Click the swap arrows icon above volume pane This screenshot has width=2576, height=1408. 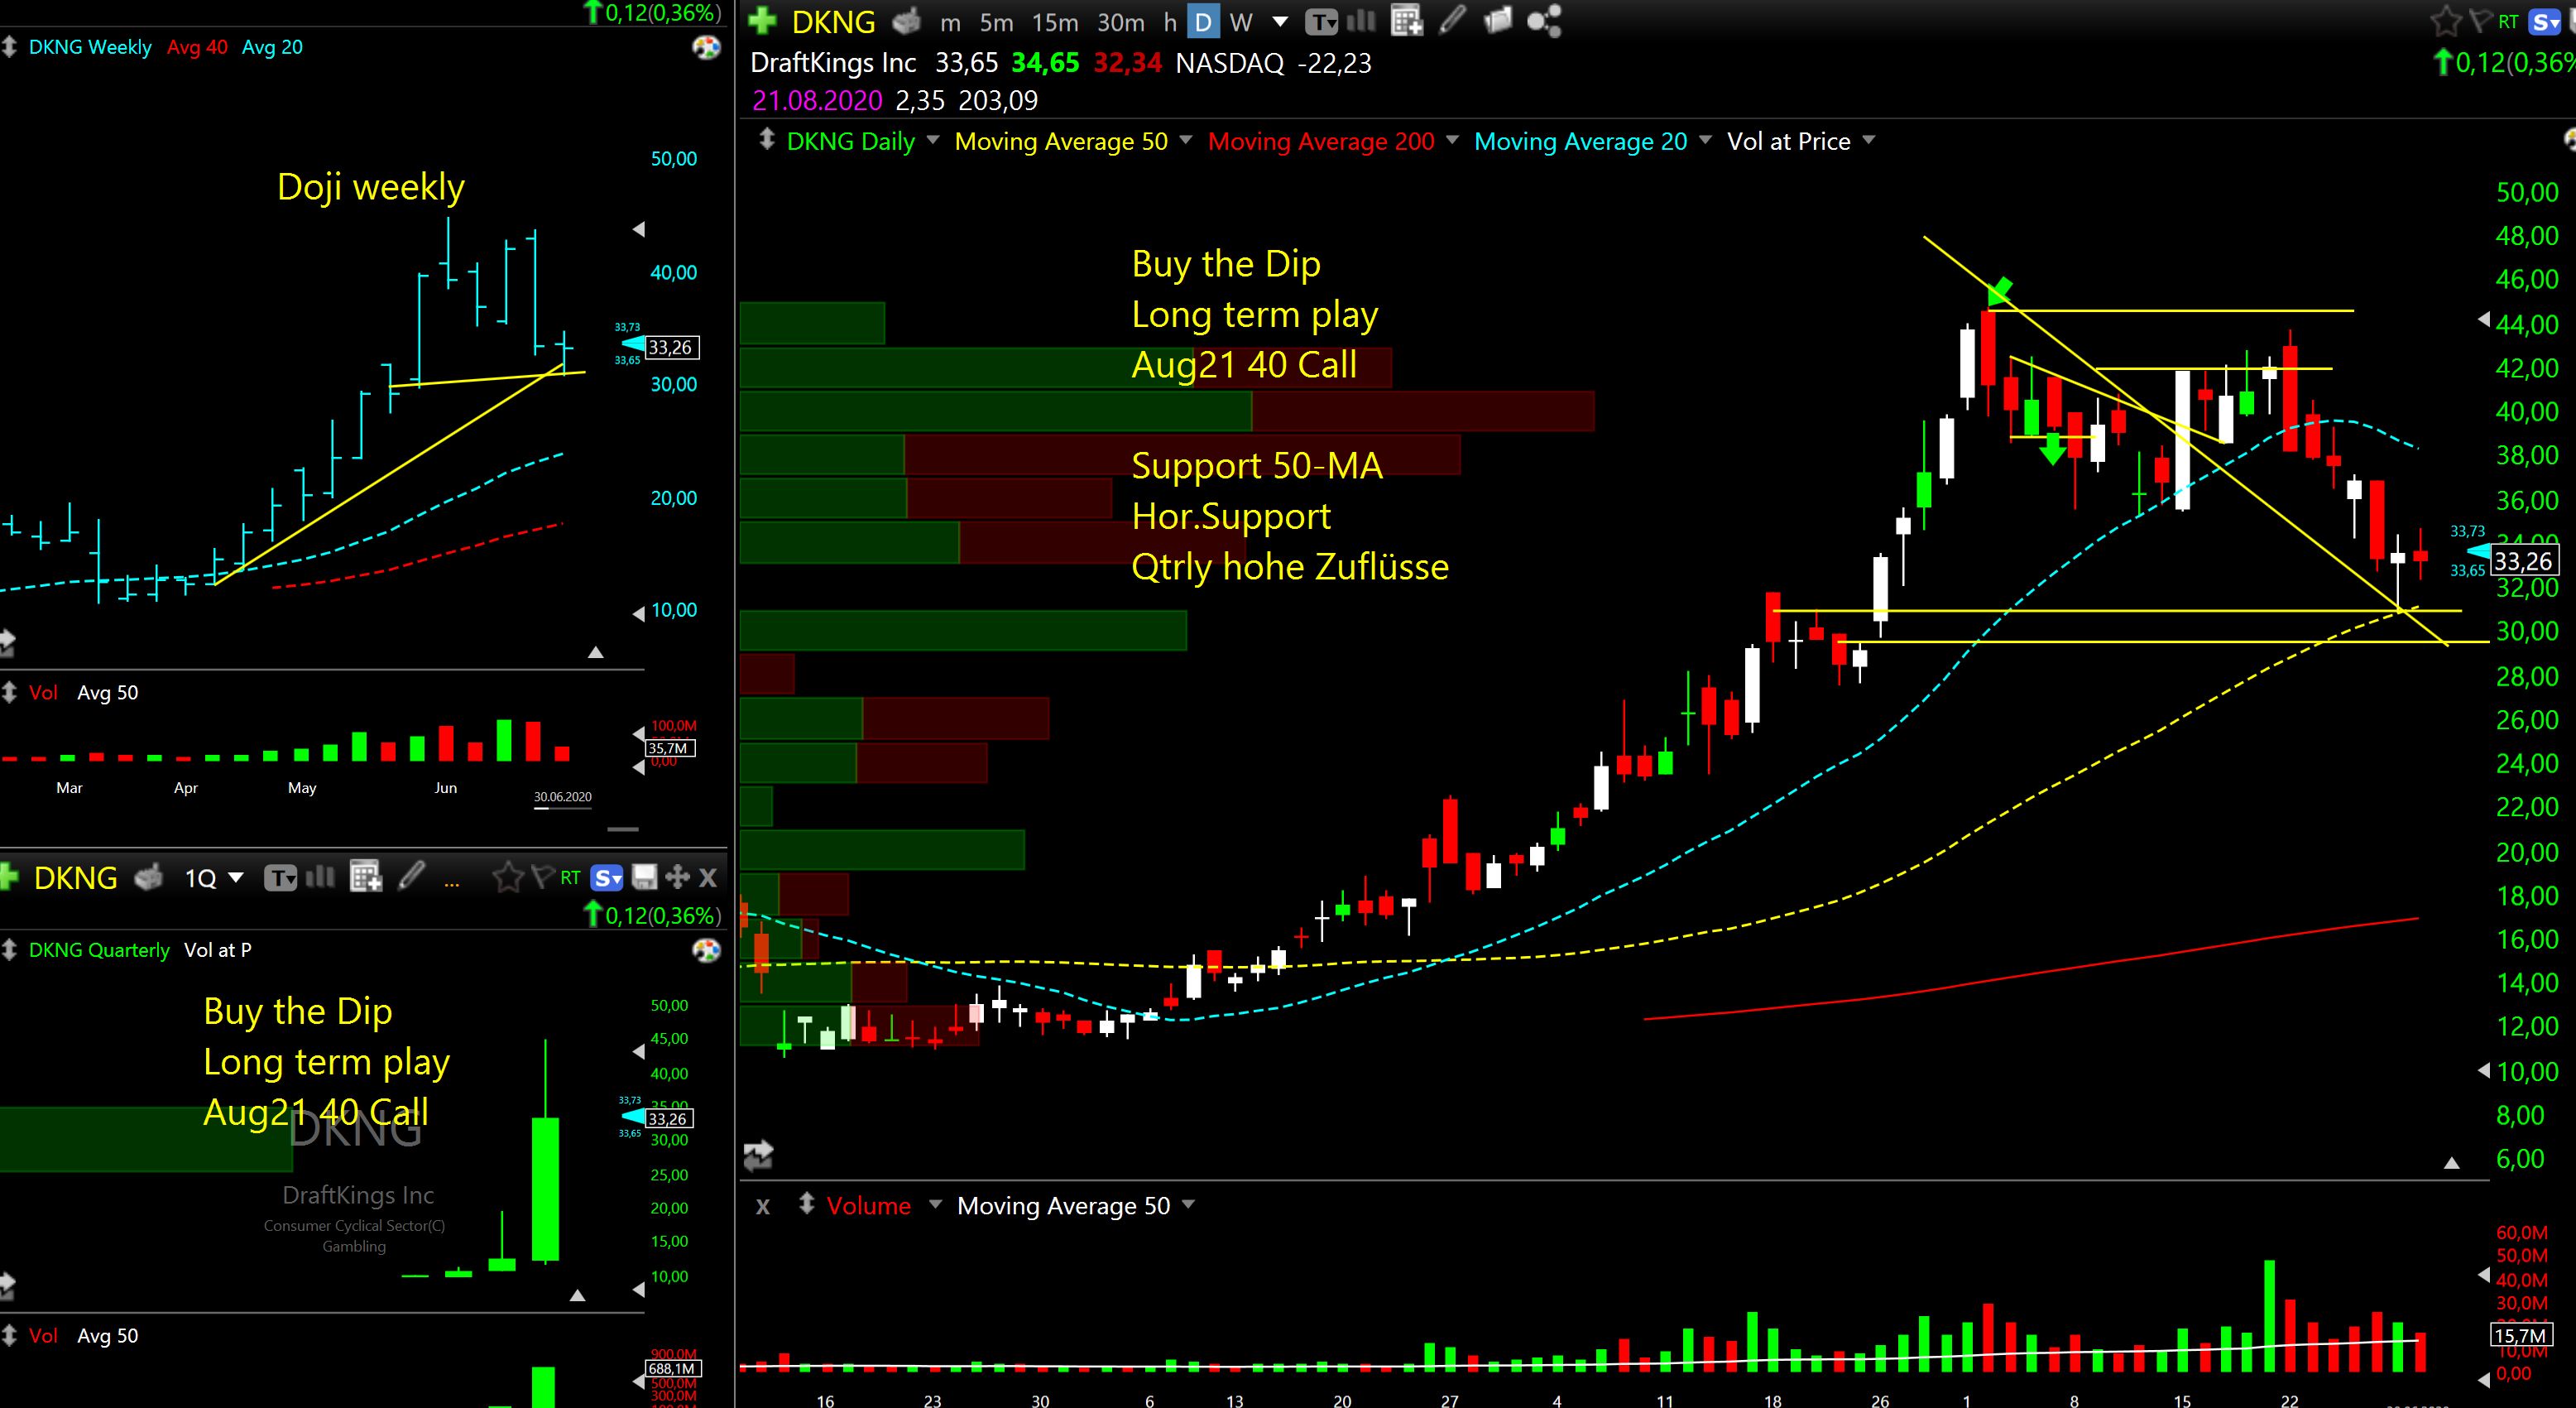point(758,1155)
